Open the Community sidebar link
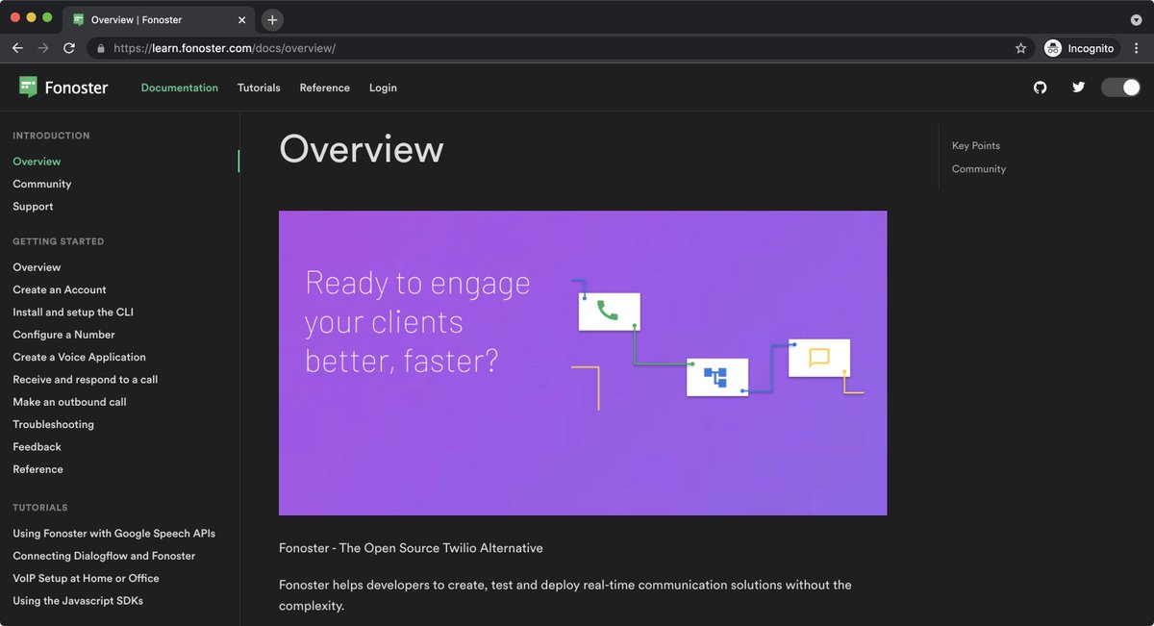 pyautogui.click(x=42, y=184)
